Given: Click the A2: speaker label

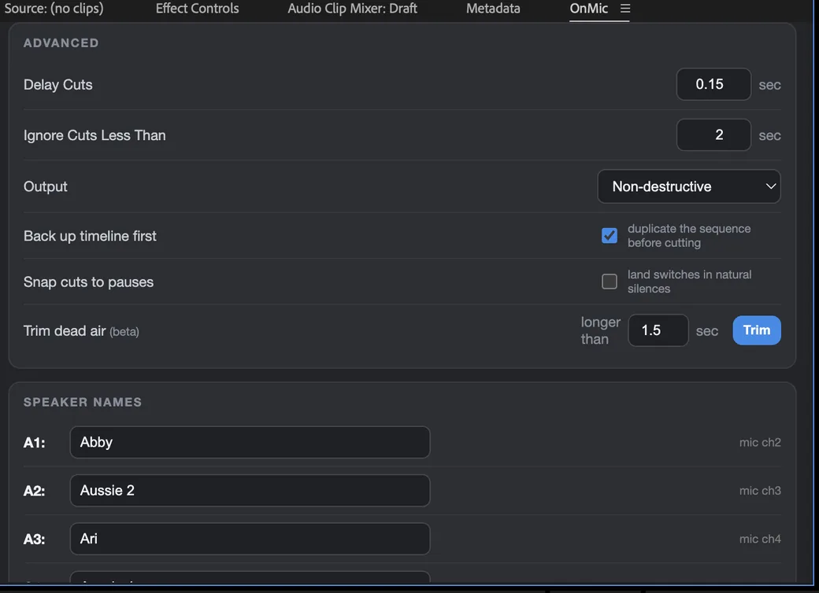Looking at the screenshot, I should (x=35, y=491).
